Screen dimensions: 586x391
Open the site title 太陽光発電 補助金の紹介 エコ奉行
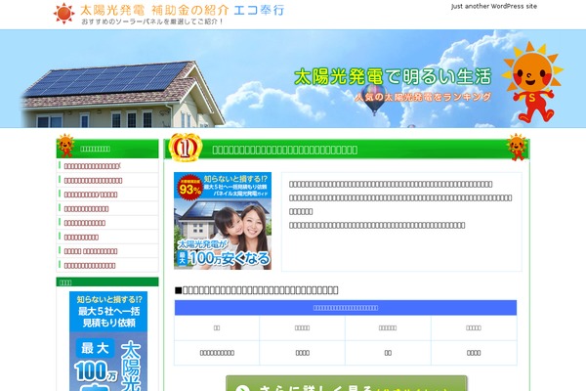[183, 10]
